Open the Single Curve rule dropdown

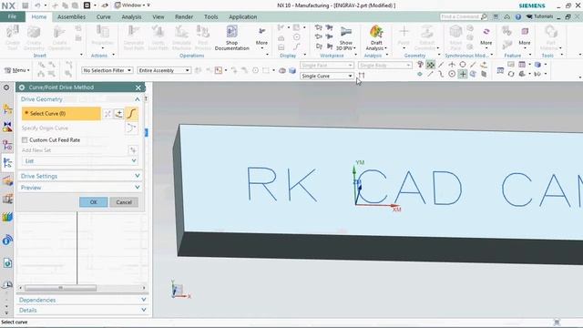click(x=327, y=76)
